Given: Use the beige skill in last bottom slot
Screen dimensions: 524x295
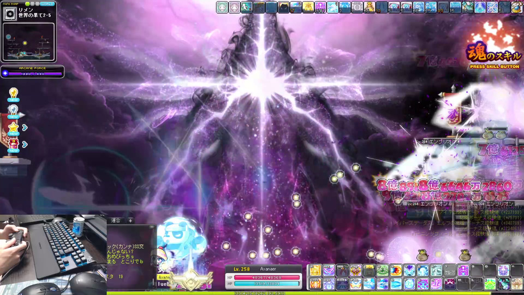Looking at the screenshot, I should [517, 284].
